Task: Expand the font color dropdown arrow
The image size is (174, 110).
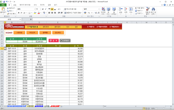Action: (x=41, y=13)
